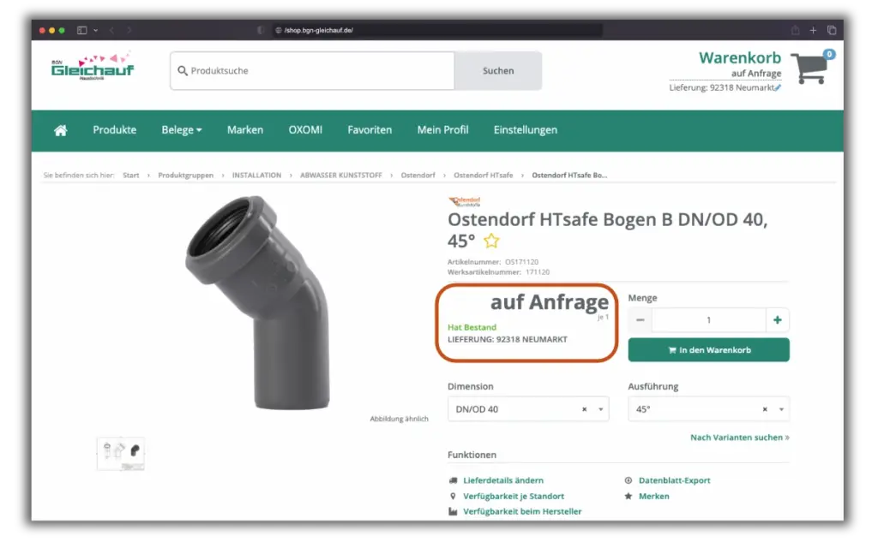Viewport: 878px width, 548px height.
Task: Go to Marken menu item
Action: tap(245, 130)
